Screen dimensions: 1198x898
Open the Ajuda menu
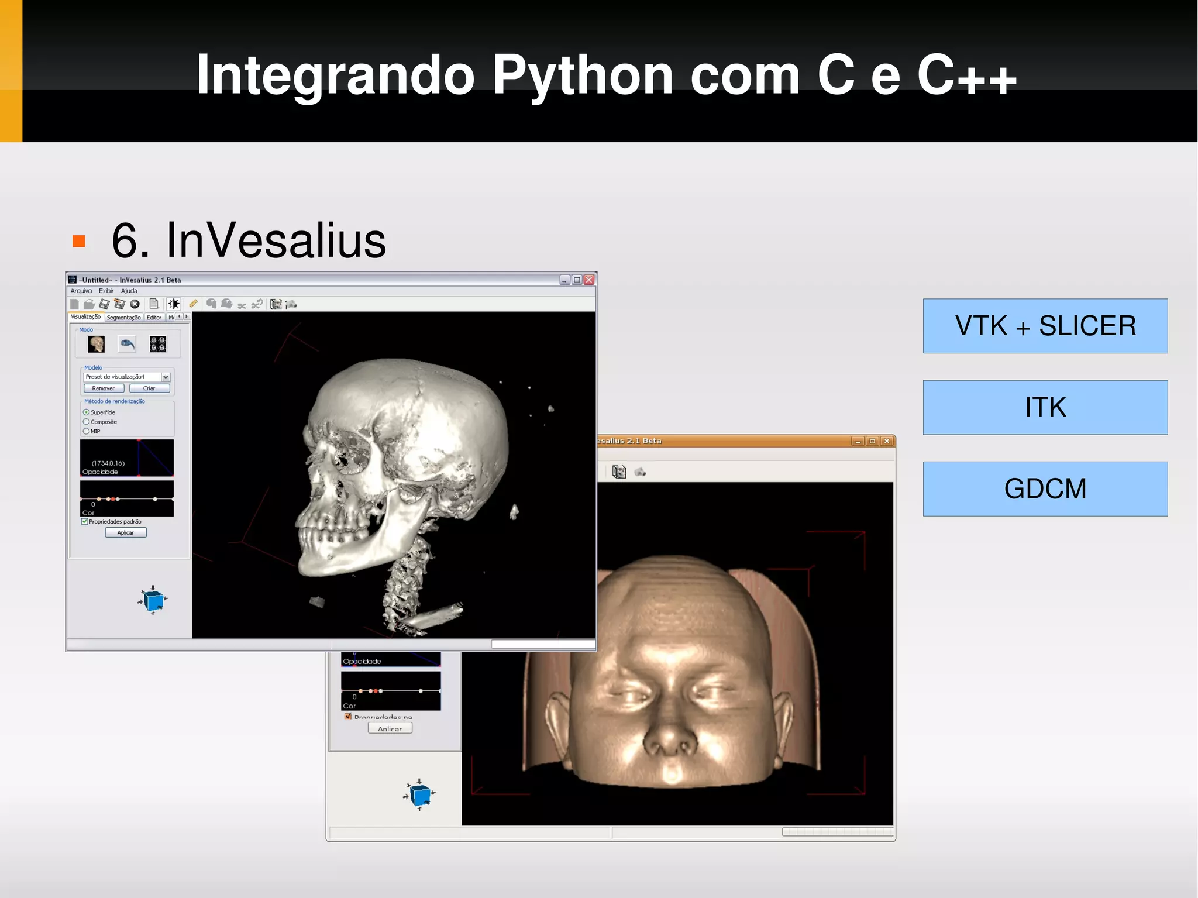pos(129,291)
